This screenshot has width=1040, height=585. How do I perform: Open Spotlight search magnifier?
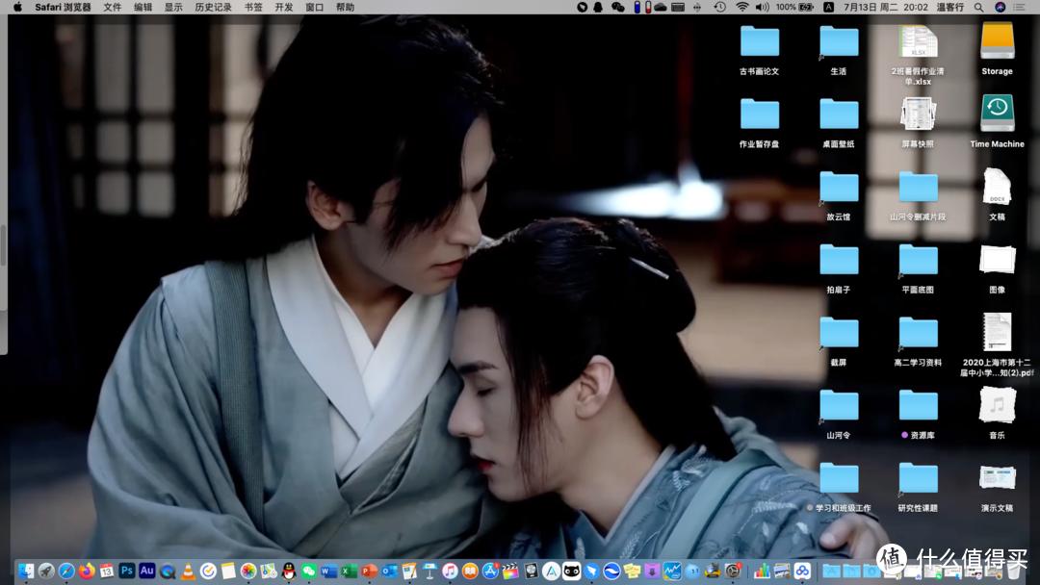point(978,7)
